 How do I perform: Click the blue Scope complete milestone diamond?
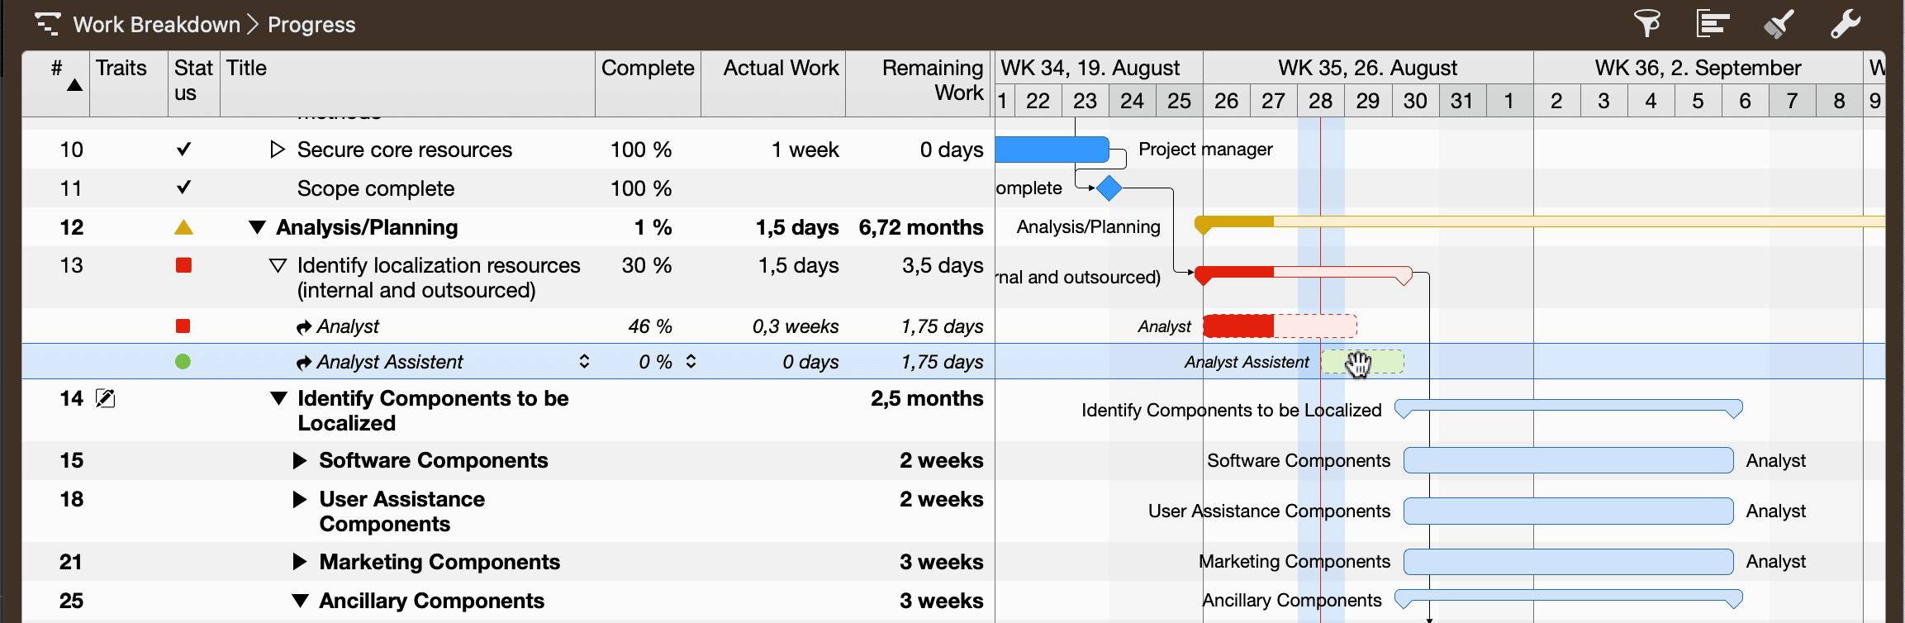click(1109, 188)
